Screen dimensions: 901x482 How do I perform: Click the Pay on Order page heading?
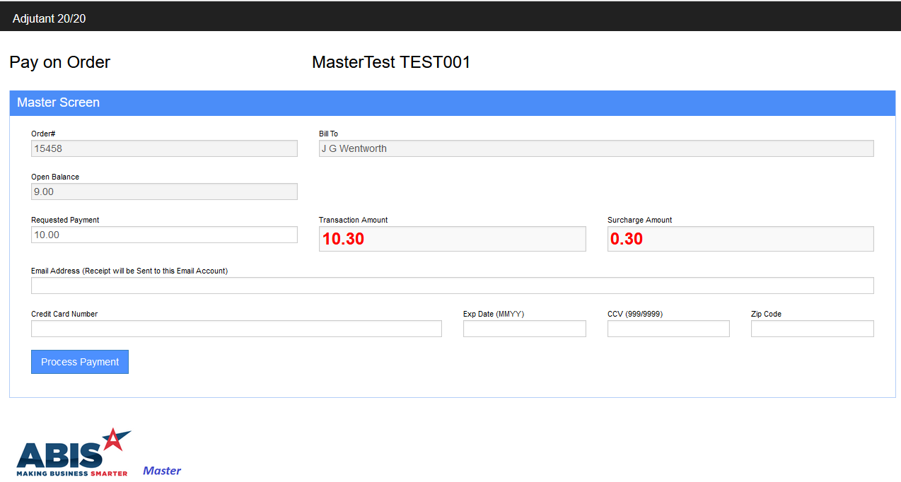[x=60, y=62]
